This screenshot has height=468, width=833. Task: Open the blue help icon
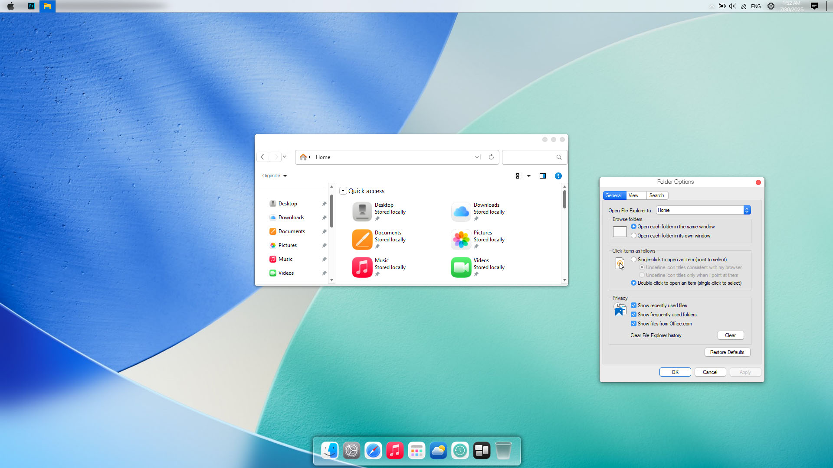[558, 176]
